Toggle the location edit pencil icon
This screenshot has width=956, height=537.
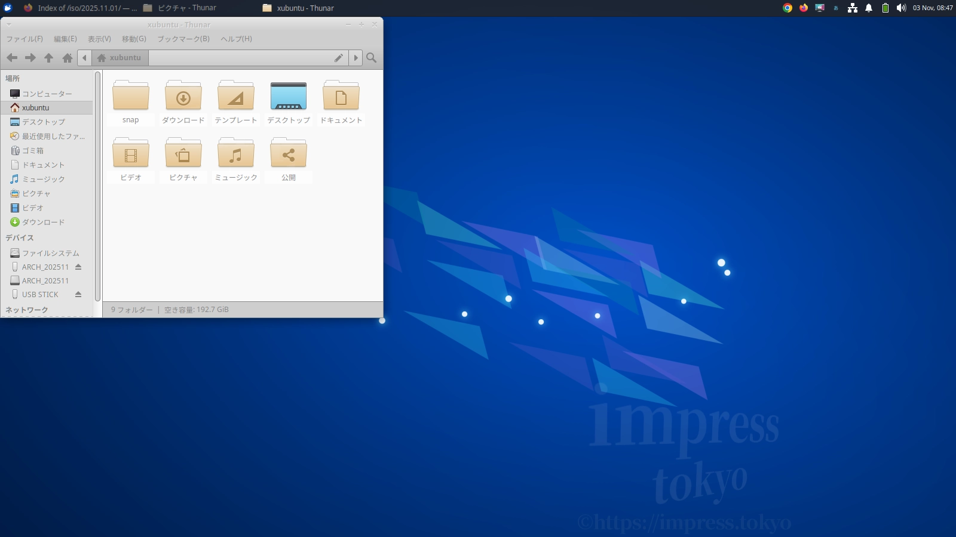click(x=339, y=58)
